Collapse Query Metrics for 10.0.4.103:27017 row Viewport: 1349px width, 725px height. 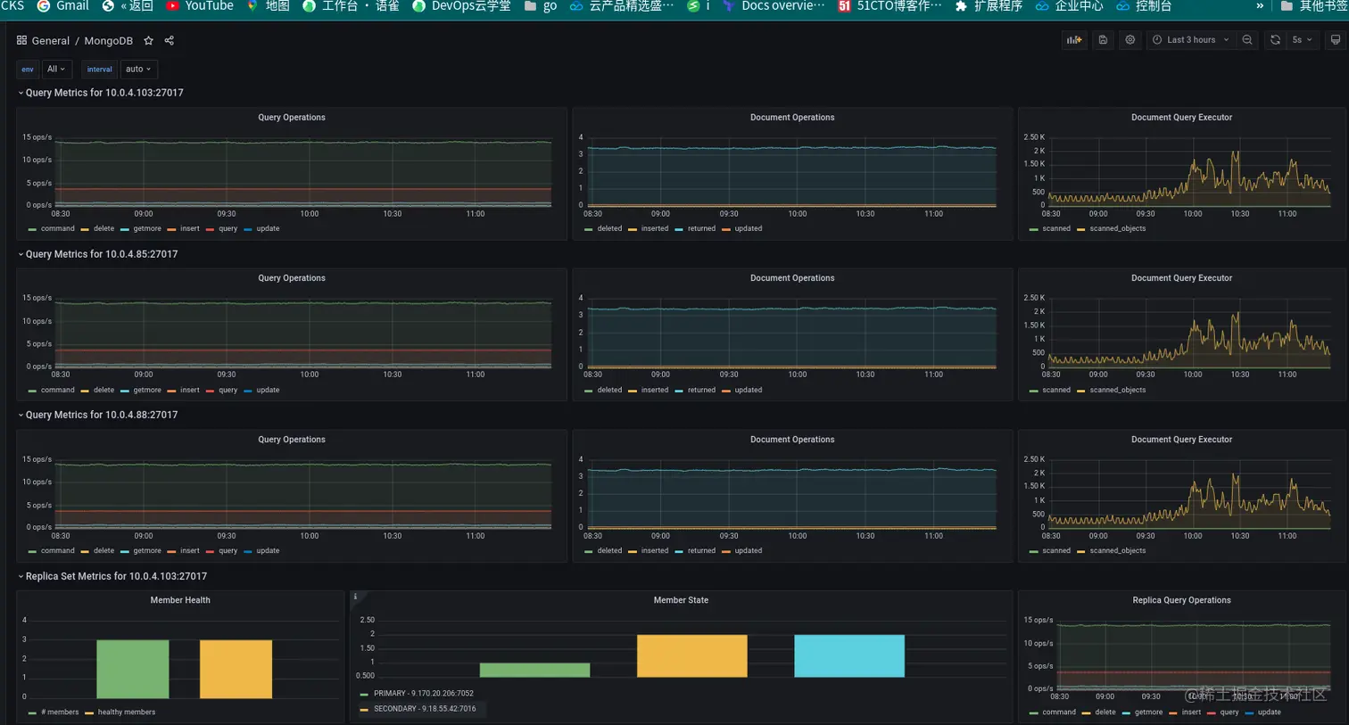point(101,93)
